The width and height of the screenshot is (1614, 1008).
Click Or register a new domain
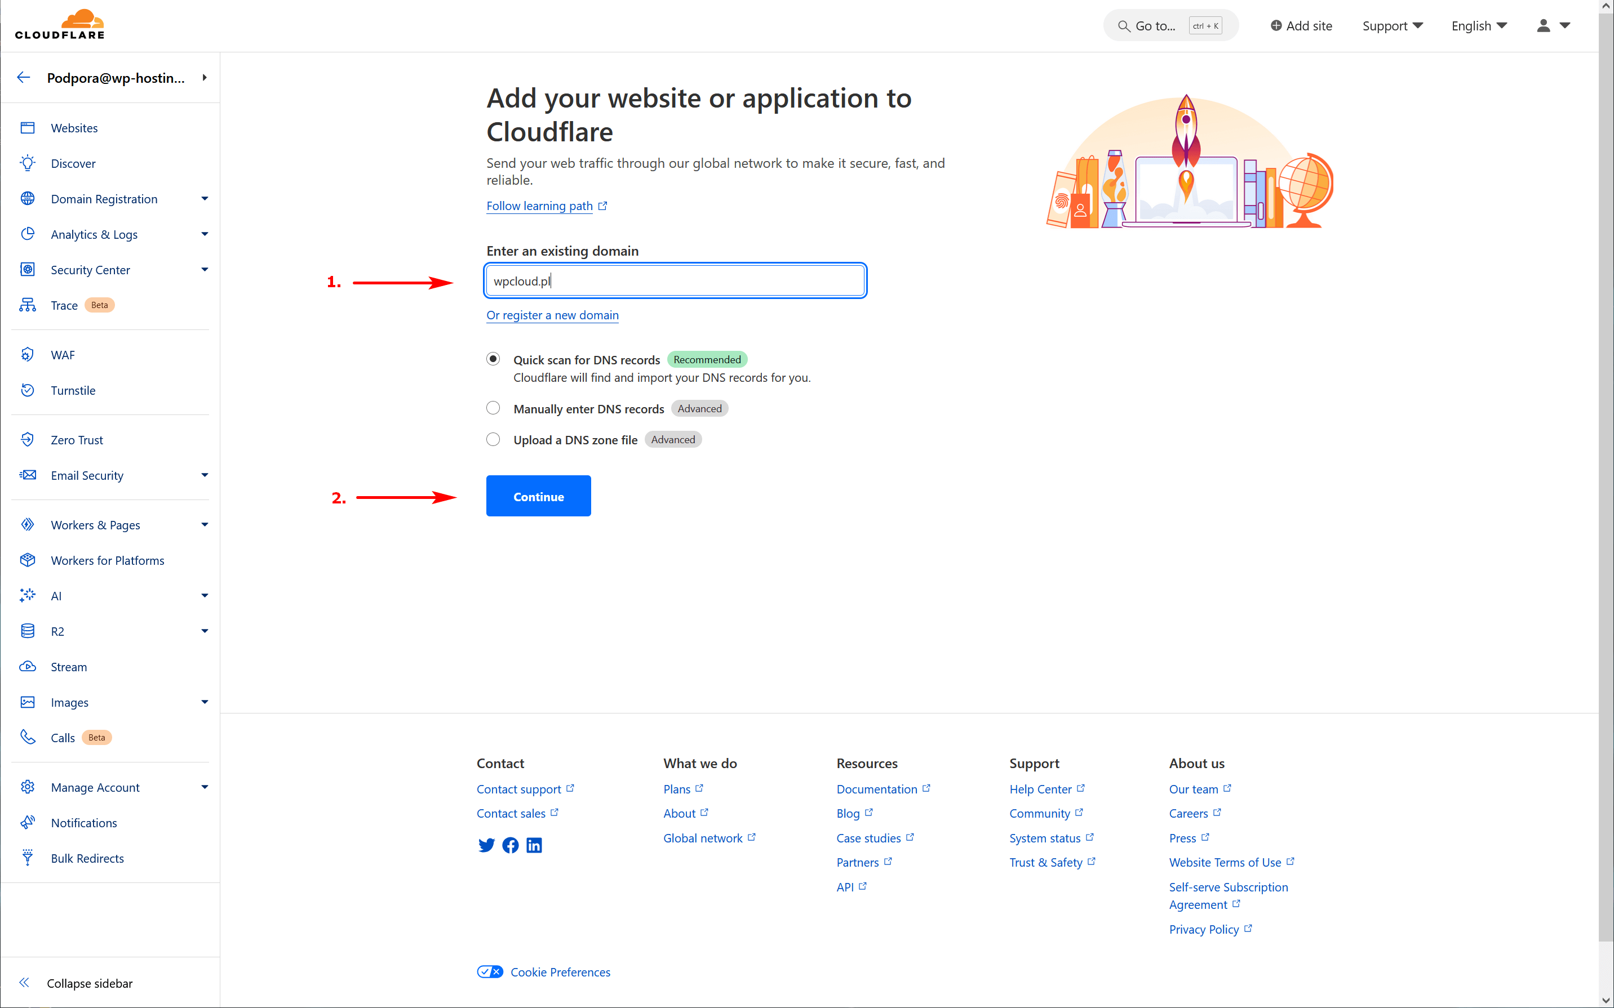coord(552,315)
